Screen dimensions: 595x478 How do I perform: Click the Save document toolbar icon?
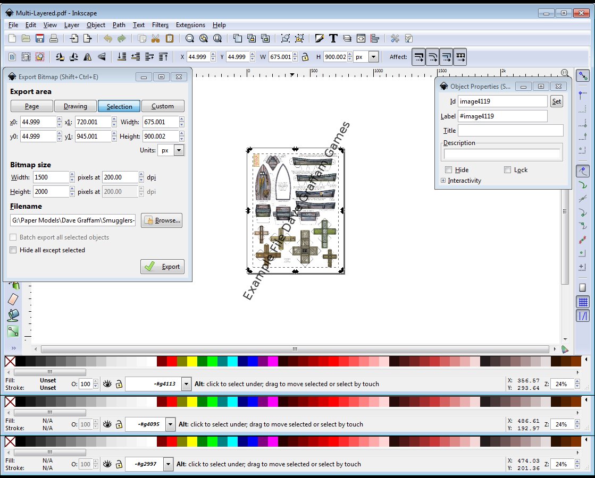point(39,38)
